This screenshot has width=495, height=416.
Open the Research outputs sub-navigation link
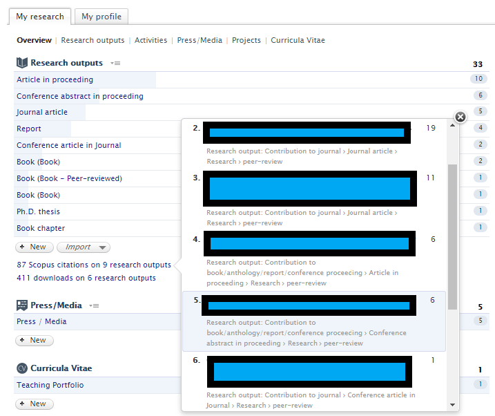[x=93, y=40]
